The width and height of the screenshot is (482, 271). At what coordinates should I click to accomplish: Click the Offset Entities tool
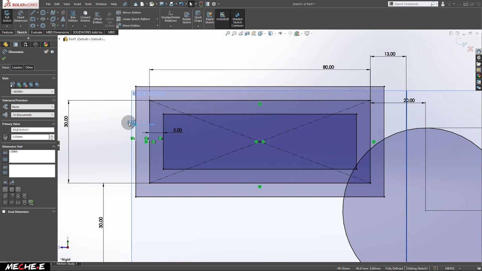point(98,18)
